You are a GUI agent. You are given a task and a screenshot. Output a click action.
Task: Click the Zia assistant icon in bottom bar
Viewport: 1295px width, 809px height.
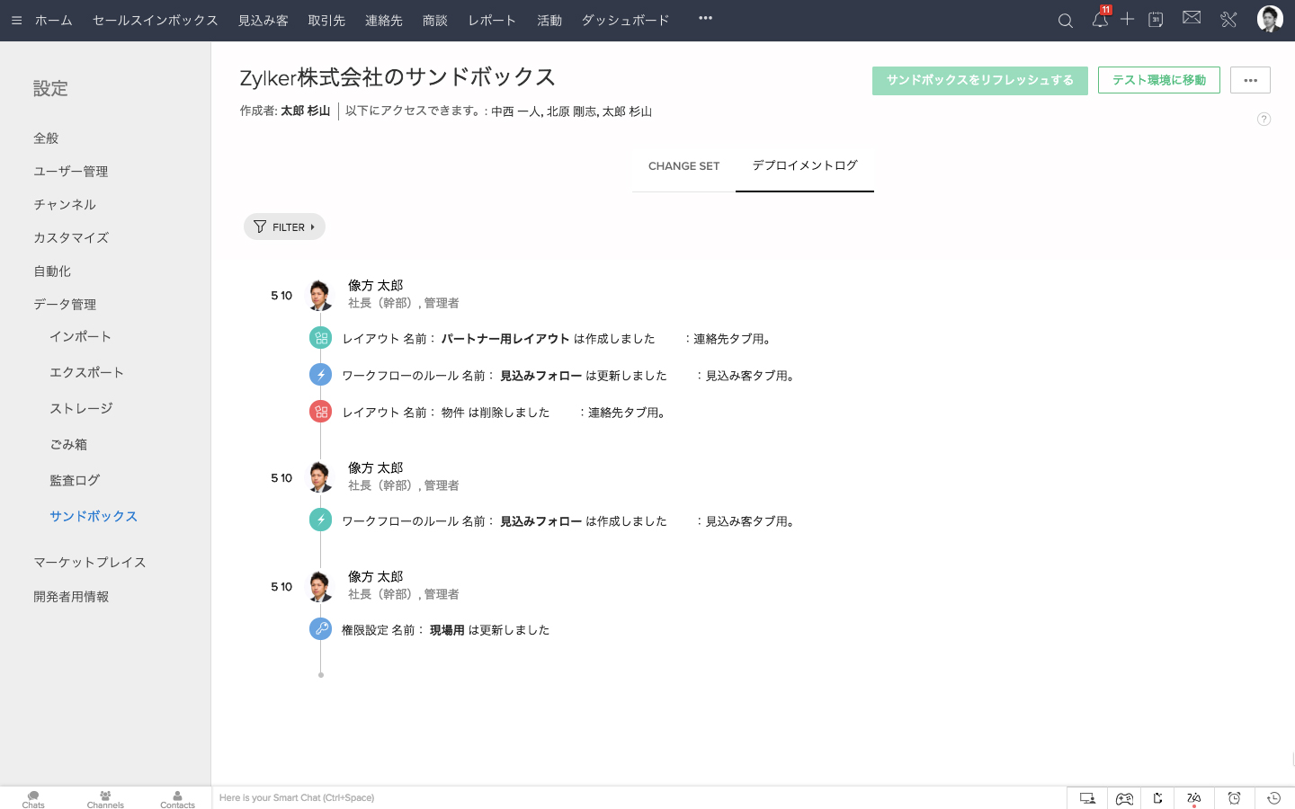(x=1193, y=798)
